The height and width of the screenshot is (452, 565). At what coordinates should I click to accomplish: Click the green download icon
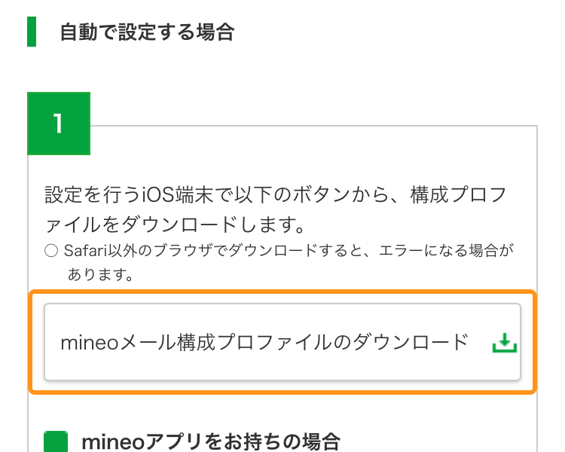(x=505, y=343)
